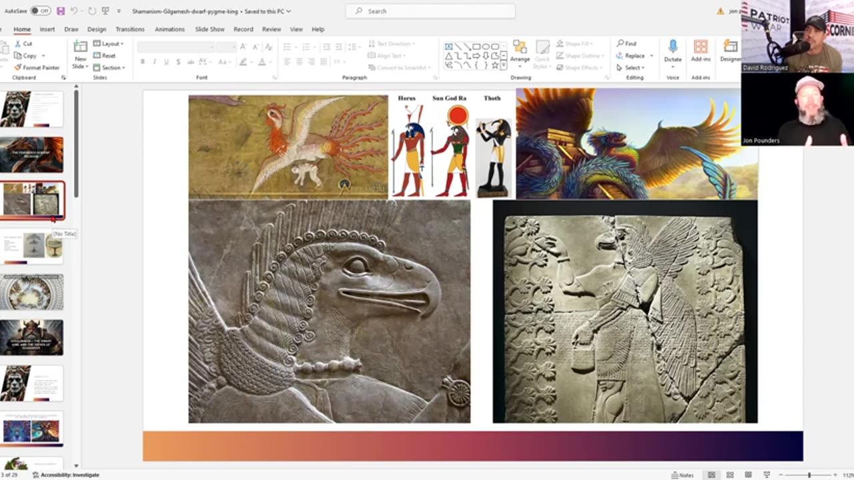Open the Design ribbon tab

[x=97, y=29]
